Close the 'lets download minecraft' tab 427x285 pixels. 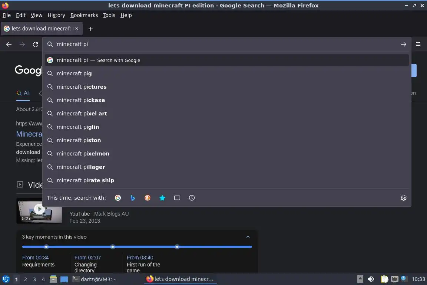(77, 28)
